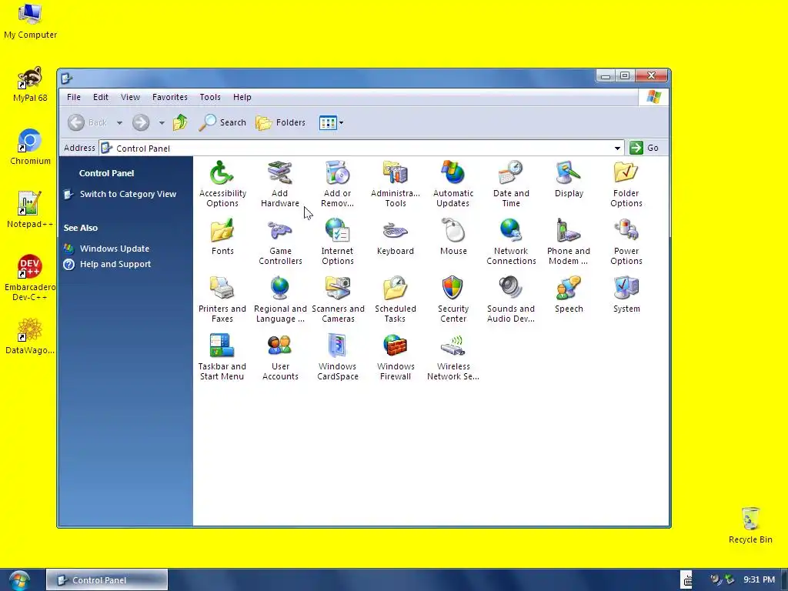Screen dimensions: 788x591
Task: Select the My Computer desktop icon
Action: tap(30, 21)
